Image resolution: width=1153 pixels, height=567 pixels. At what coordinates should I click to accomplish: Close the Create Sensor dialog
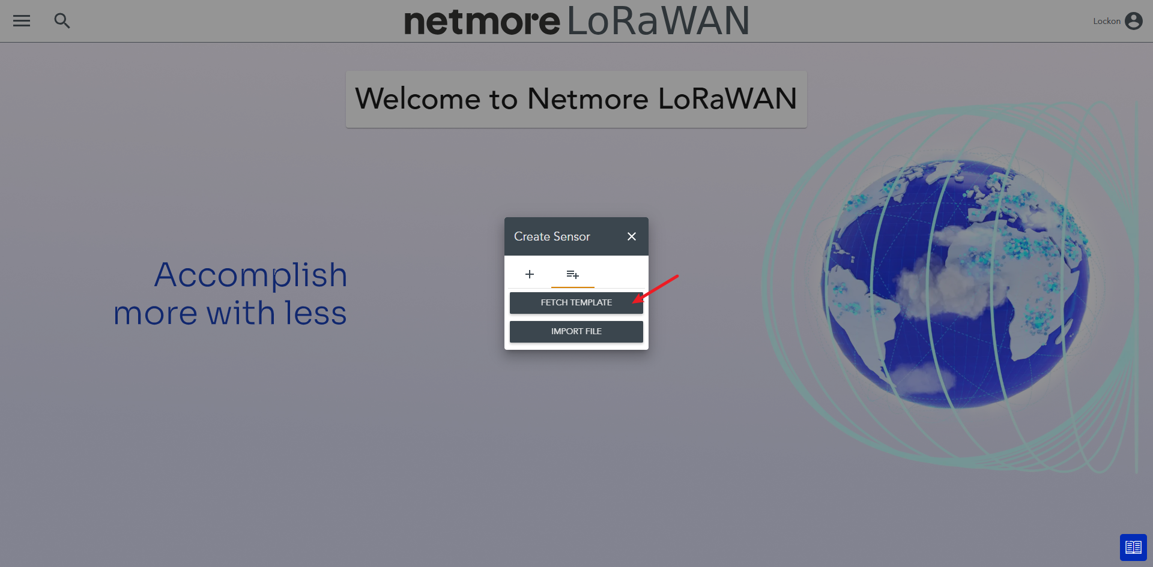point(632,236)
